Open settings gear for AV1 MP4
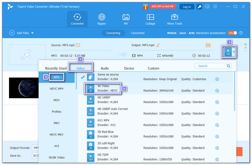This screenshot has width=252, height=165. (217, 125)
